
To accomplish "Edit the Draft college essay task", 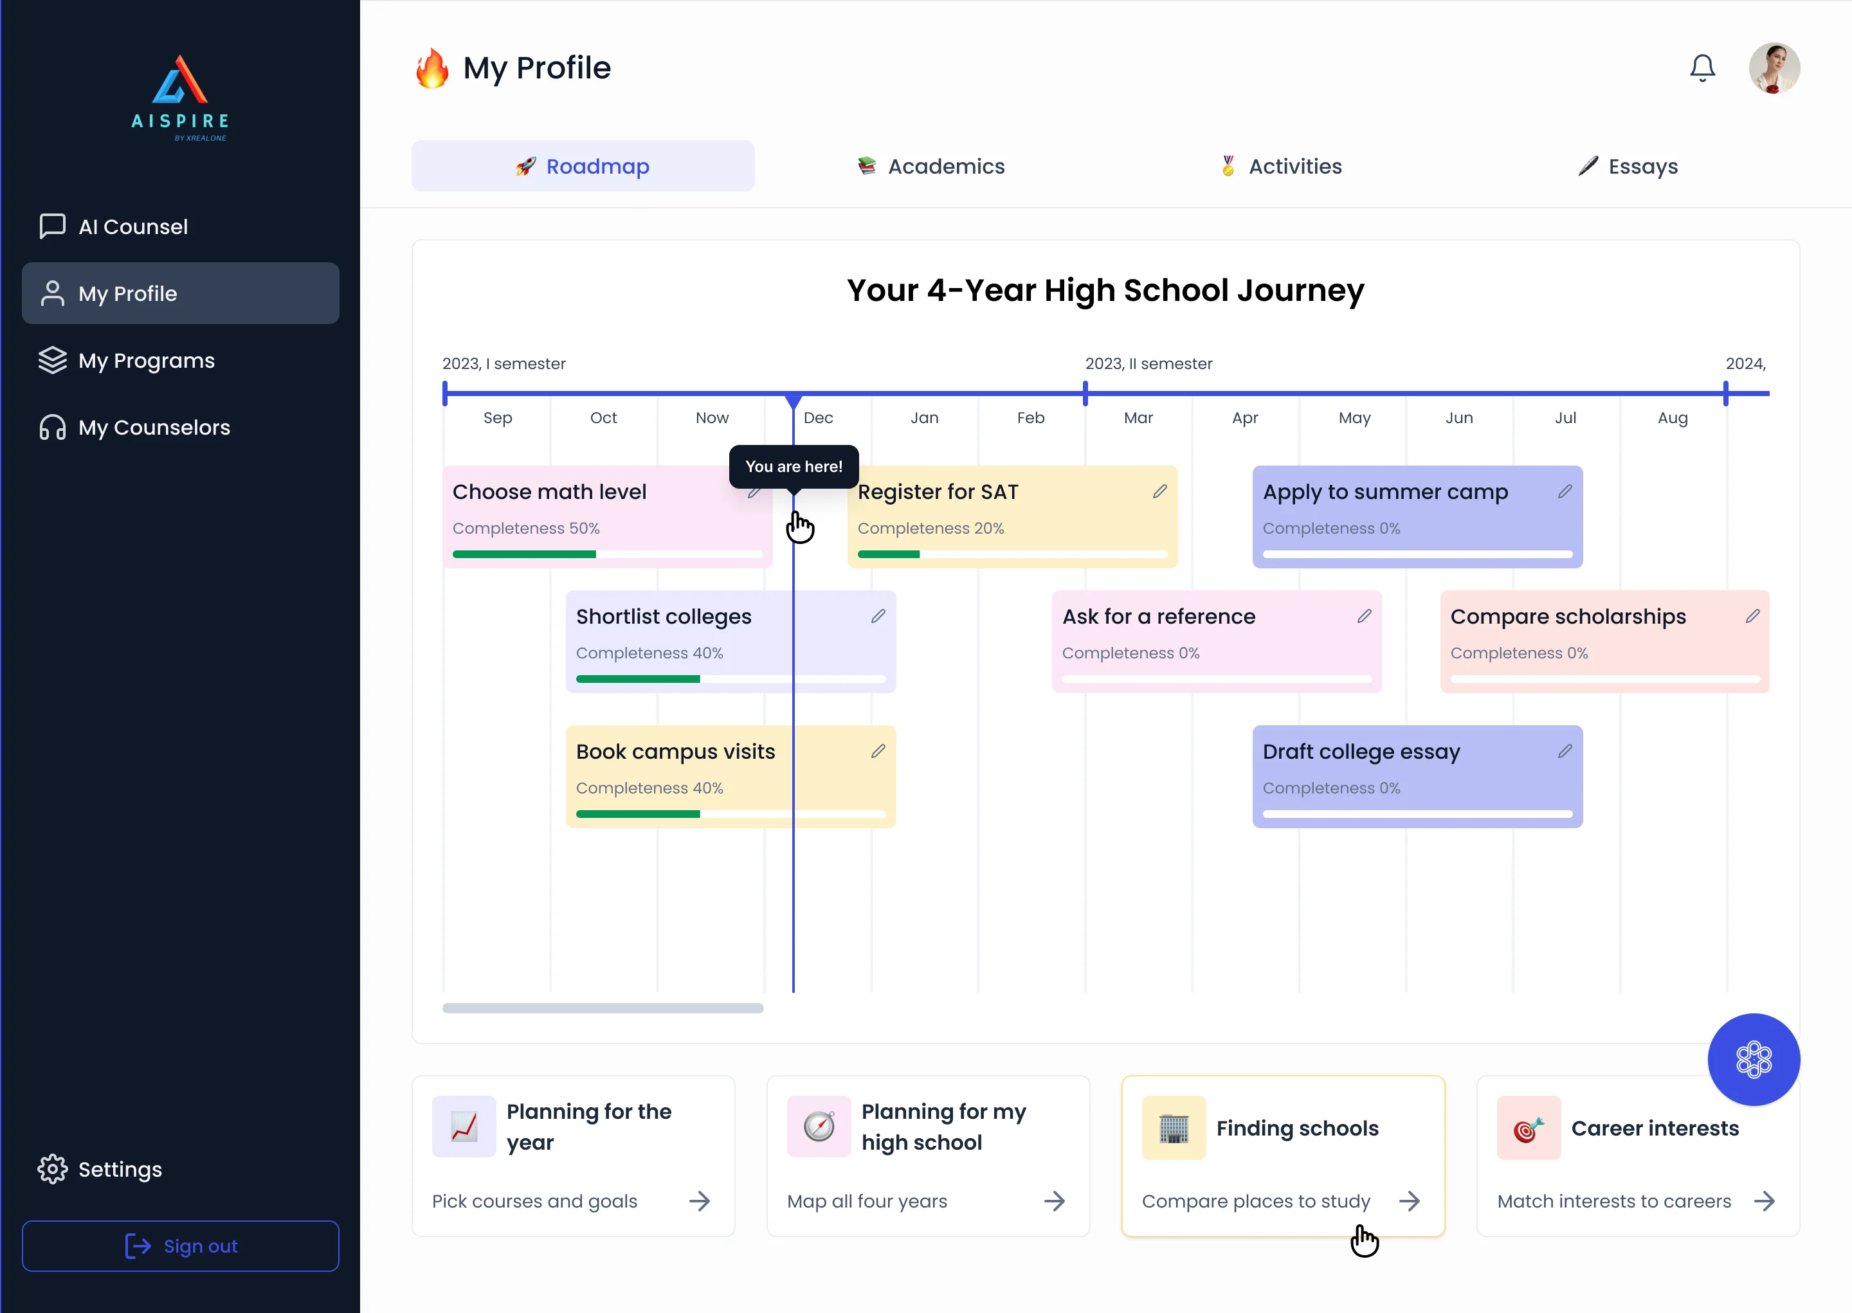I will (x=1565, y=751).
